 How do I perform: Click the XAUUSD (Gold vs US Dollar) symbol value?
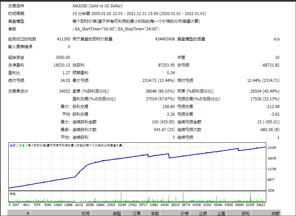pos(97,6)
